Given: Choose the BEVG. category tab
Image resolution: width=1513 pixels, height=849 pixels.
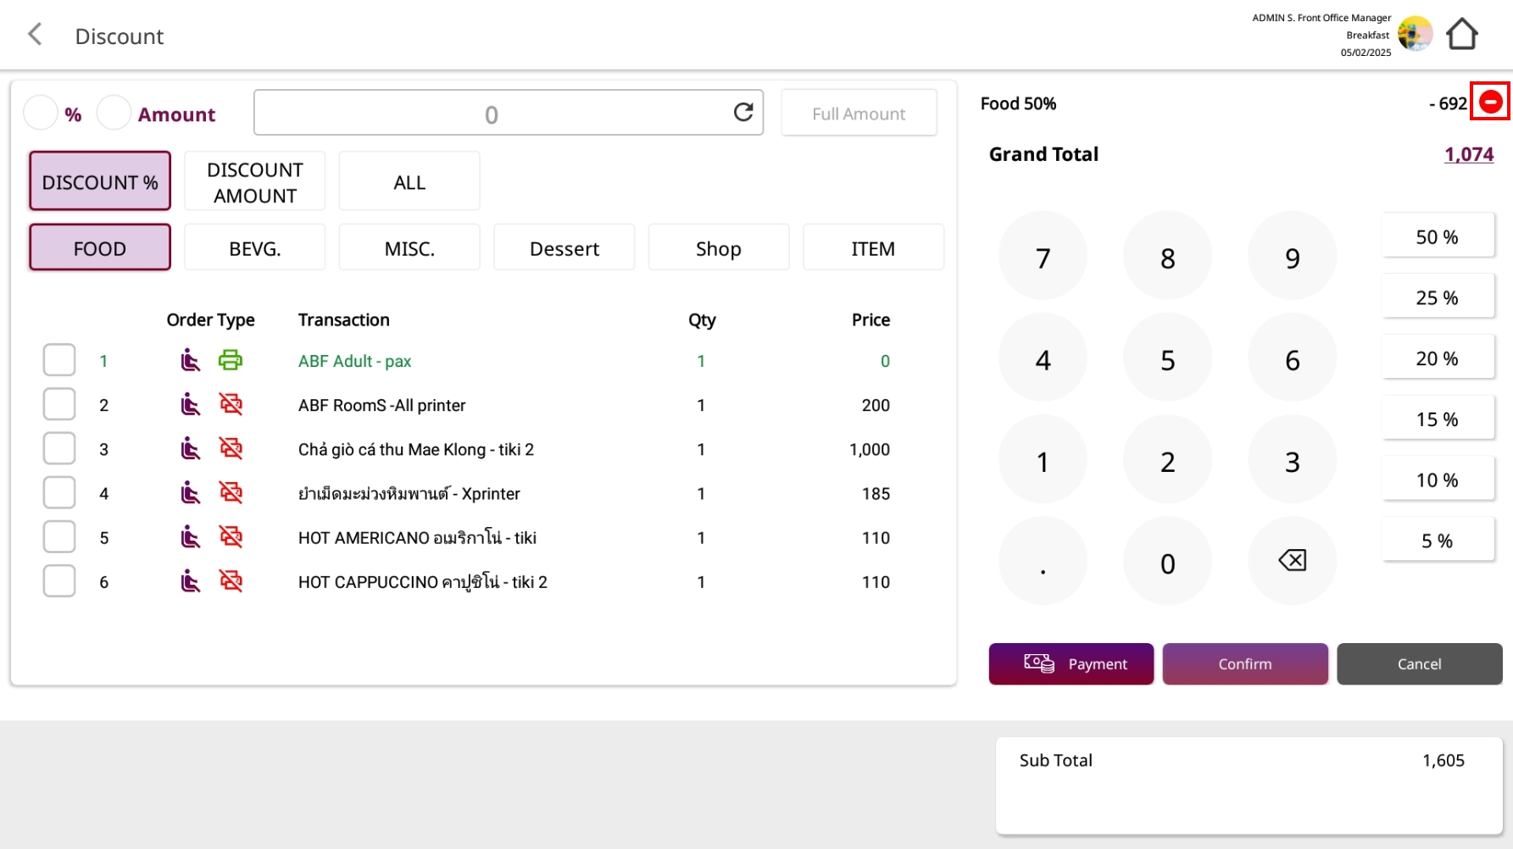Looking at the screenshot, I should [x=254, y=248].
